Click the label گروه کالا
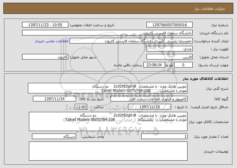This screenshot has height=168, width=237. (221, 99)
